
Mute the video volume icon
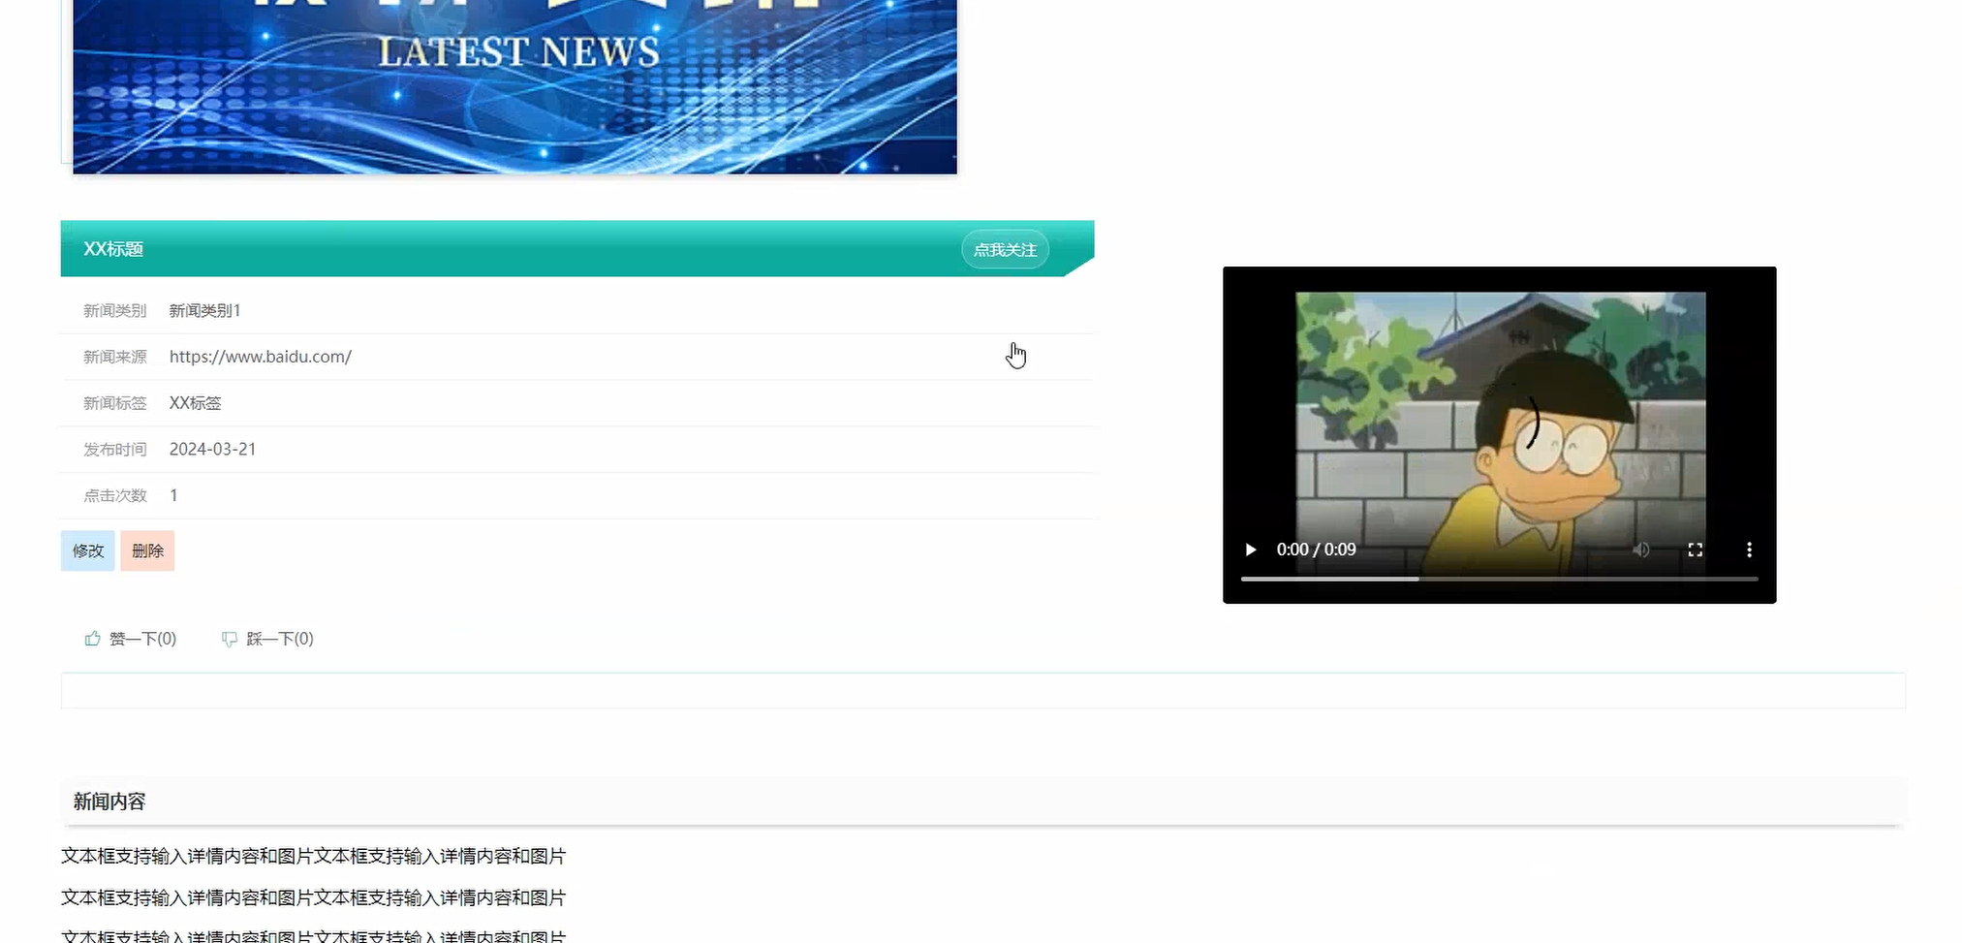pyautogui.click(x=1641, y=550)
